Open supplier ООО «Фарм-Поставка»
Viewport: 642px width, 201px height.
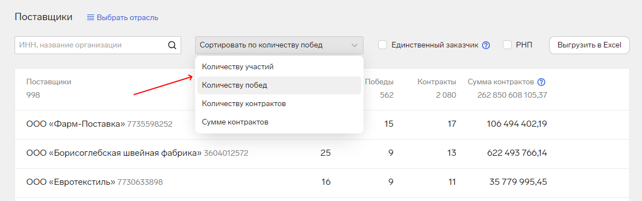(75, 124)
